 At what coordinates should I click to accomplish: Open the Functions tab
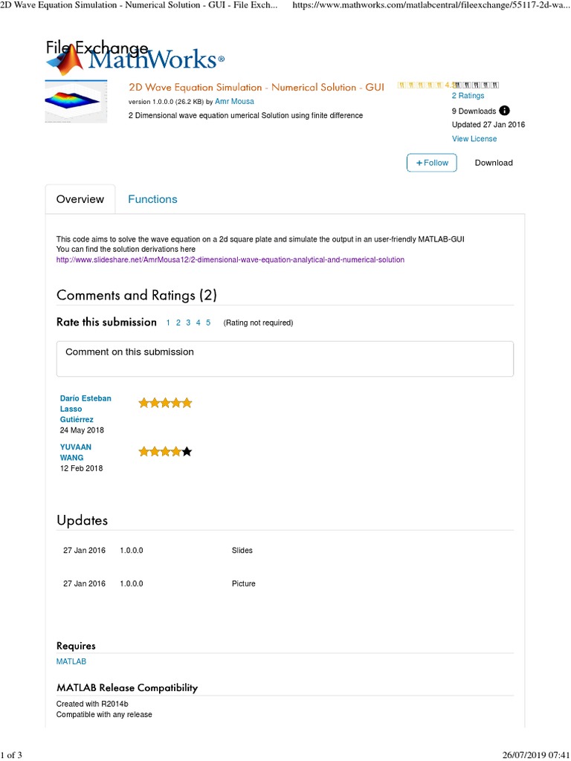point(152,199)
